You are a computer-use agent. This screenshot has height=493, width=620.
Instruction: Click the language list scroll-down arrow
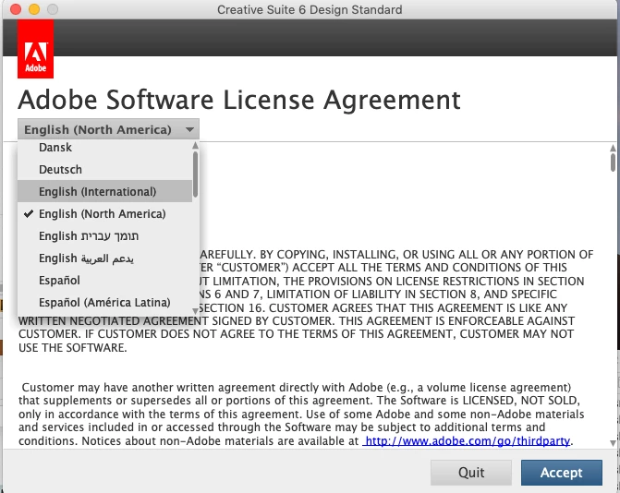pyautogui.click(x=195, y=311)
